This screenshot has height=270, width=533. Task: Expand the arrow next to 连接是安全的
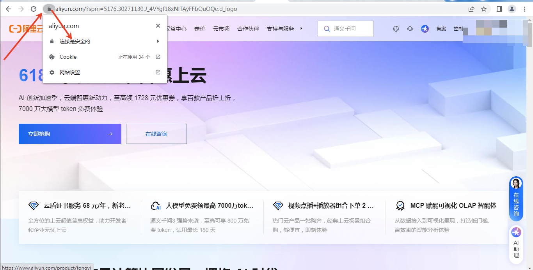tap(158, 41)
